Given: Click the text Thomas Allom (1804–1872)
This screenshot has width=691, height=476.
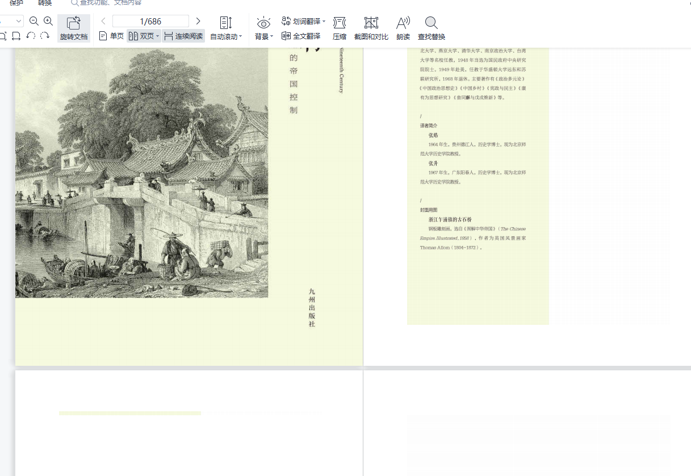Looking at the screenshot, I should [x=451, y=248].
